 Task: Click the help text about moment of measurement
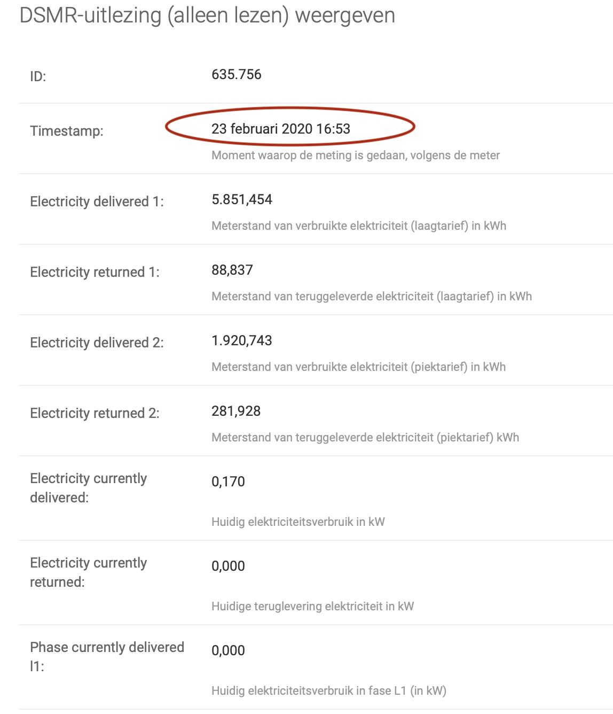(356, 156)
